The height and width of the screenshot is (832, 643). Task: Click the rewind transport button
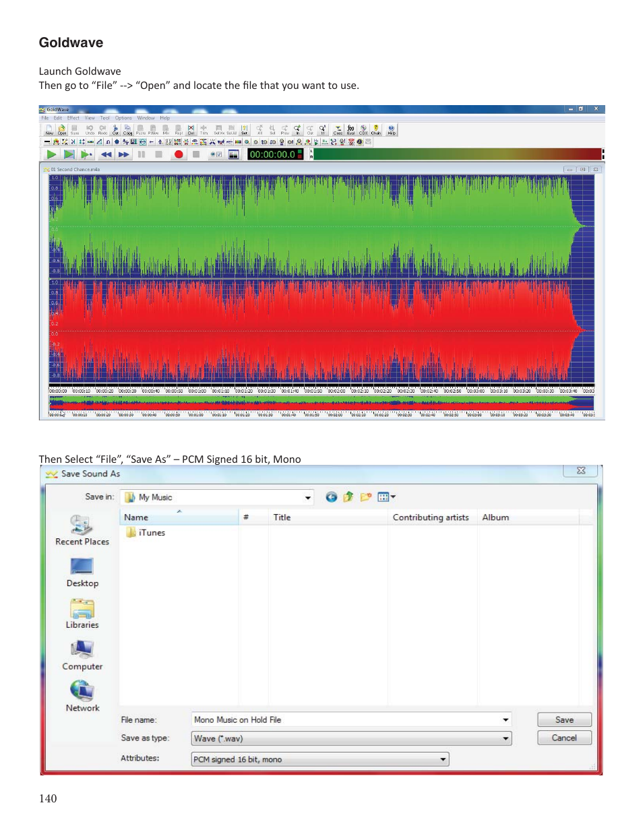click(x=106, y=154)
